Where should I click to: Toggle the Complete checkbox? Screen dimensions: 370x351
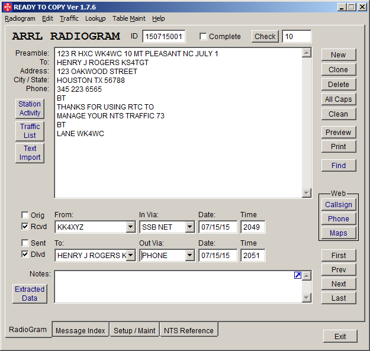click(203, 36)
